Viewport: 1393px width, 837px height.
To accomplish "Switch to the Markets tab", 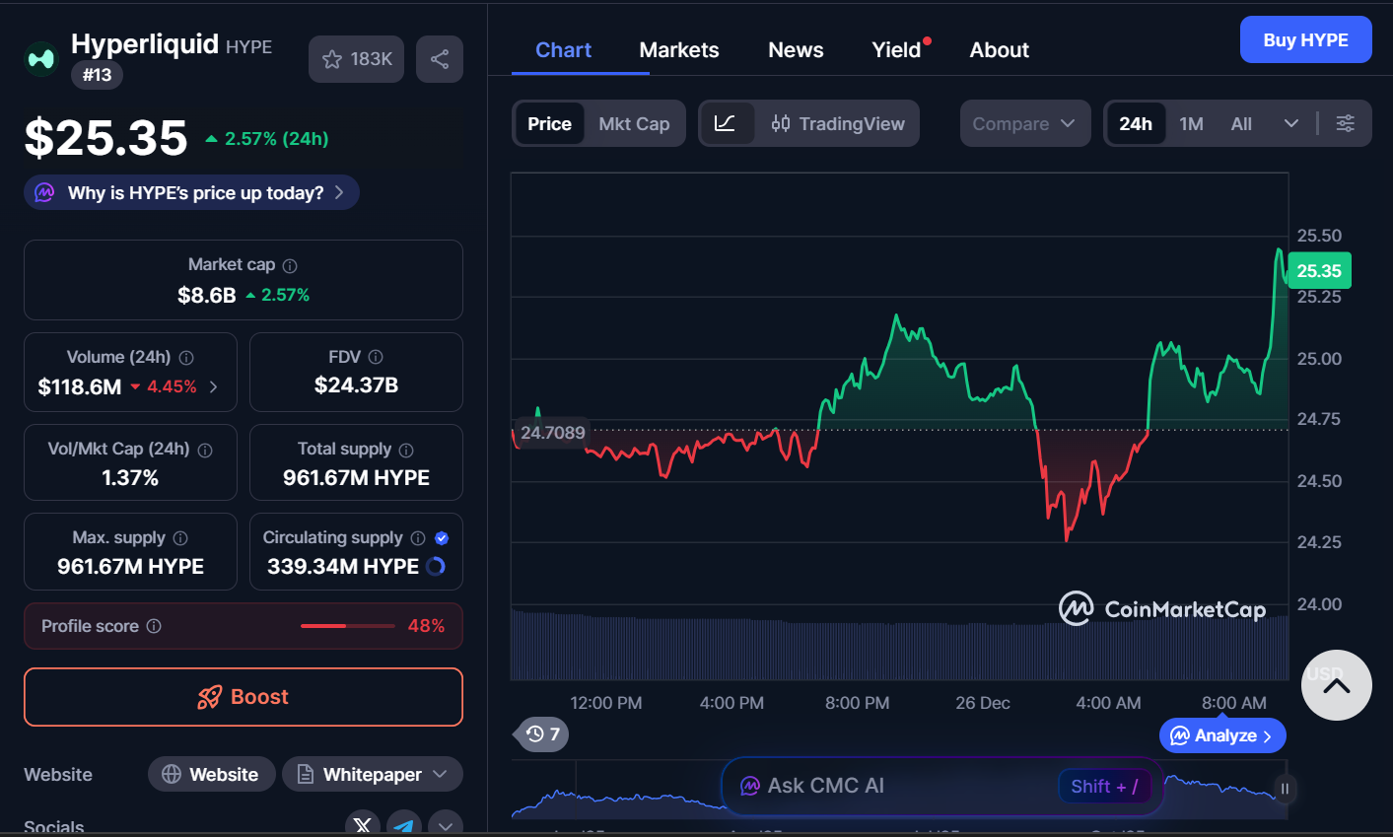I will [678, 49].
